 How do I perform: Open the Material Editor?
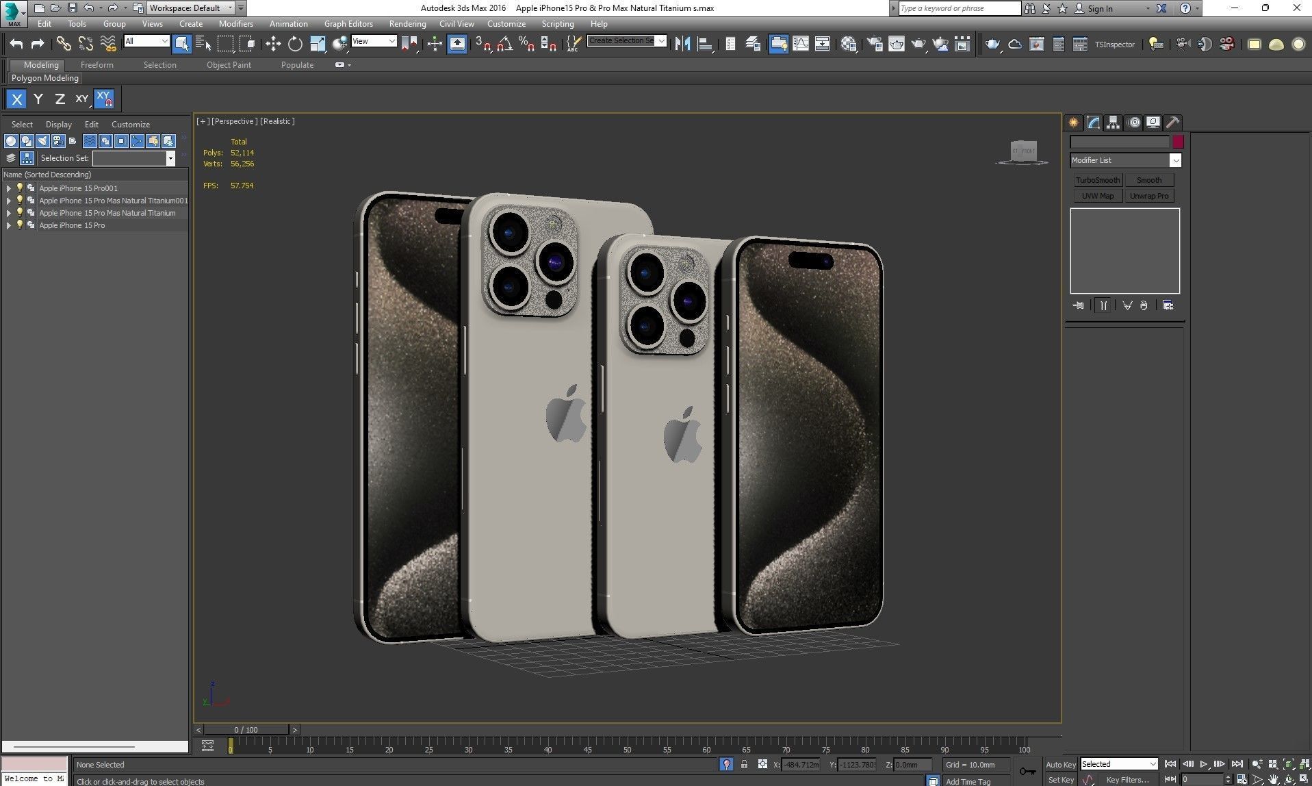click(x=849, y=44)
